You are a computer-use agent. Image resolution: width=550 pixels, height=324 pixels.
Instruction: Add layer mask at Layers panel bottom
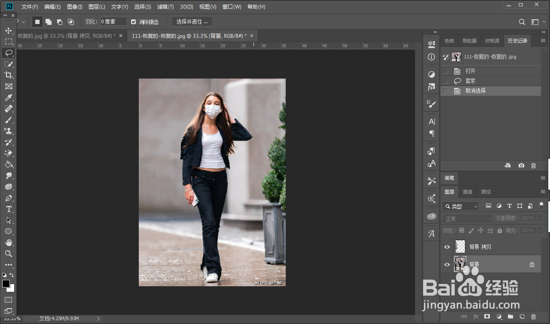pyautogui.click(x=487, y=316)
